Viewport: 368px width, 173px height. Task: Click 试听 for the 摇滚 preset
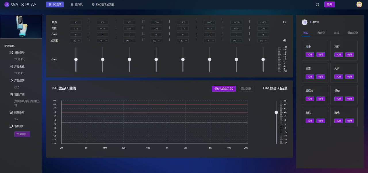tap(310, 76)
